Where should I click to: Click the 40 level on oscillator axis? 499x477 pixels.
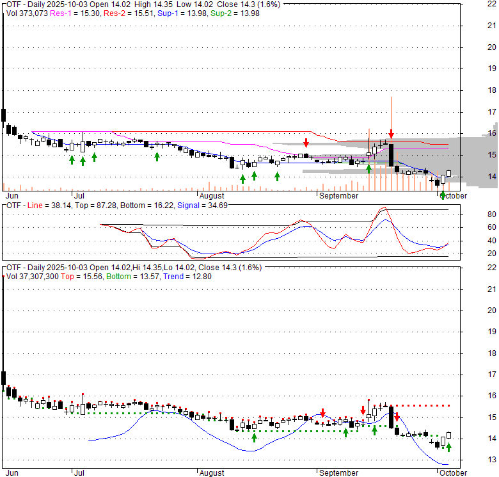click(x=492, y=241)
